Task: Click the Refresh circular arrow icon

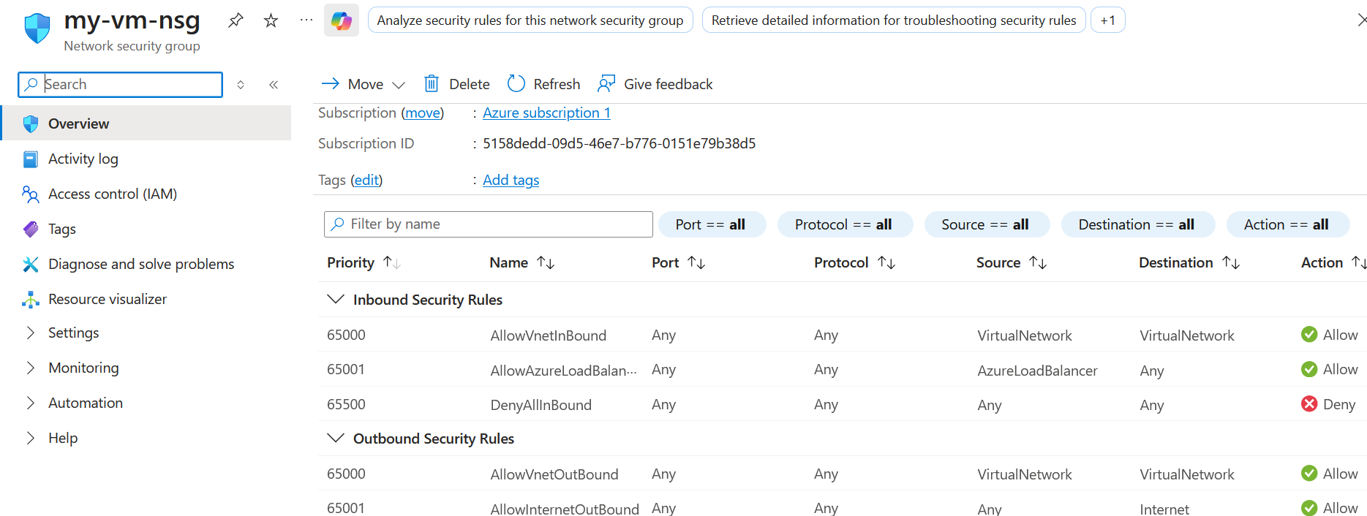Action: point(516,84)
